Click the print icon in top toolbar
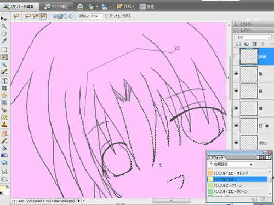274x205 pixels. [x=81, y=7]
